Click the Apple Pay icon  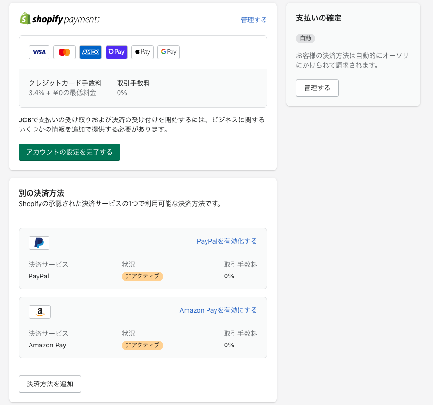click(x=142, y=52)
